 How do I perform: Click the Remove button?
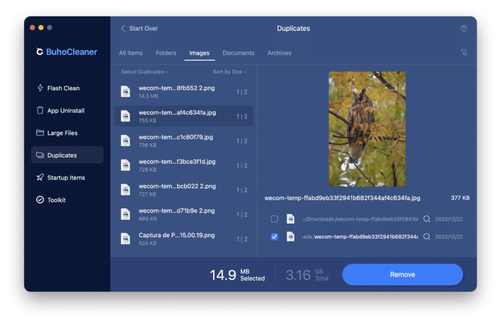pyautogui.click(x=402, y=274)
